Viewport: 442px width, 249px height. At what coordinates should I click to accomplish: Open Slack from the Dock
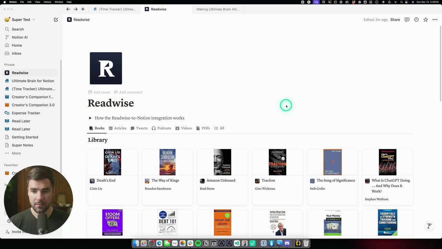pyautogui.click(x=190, y=243)
